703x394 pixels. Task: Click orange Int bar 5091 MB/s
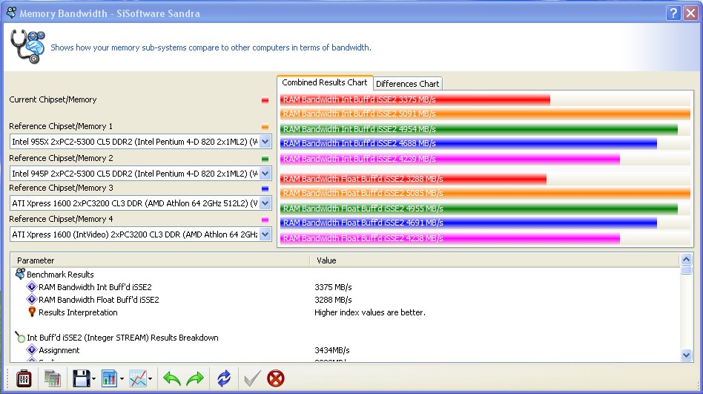point(485,114)
